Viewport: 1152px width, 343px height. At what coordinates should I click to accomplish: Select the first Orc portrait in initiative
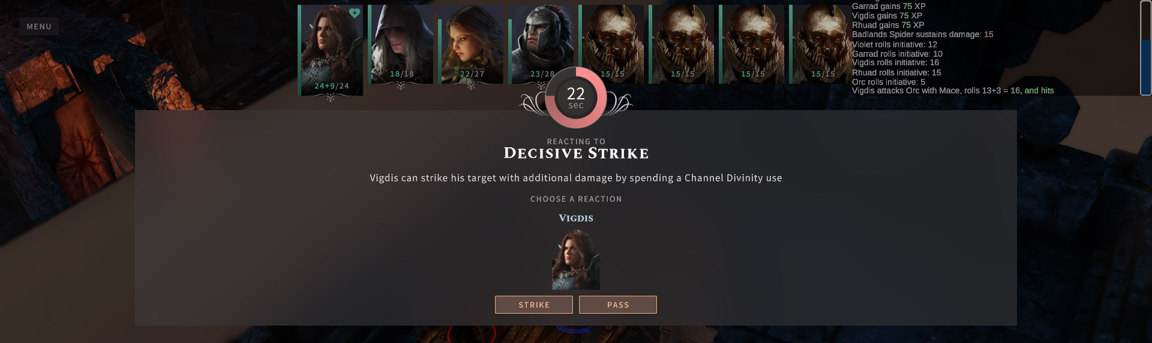coord(612,44)
